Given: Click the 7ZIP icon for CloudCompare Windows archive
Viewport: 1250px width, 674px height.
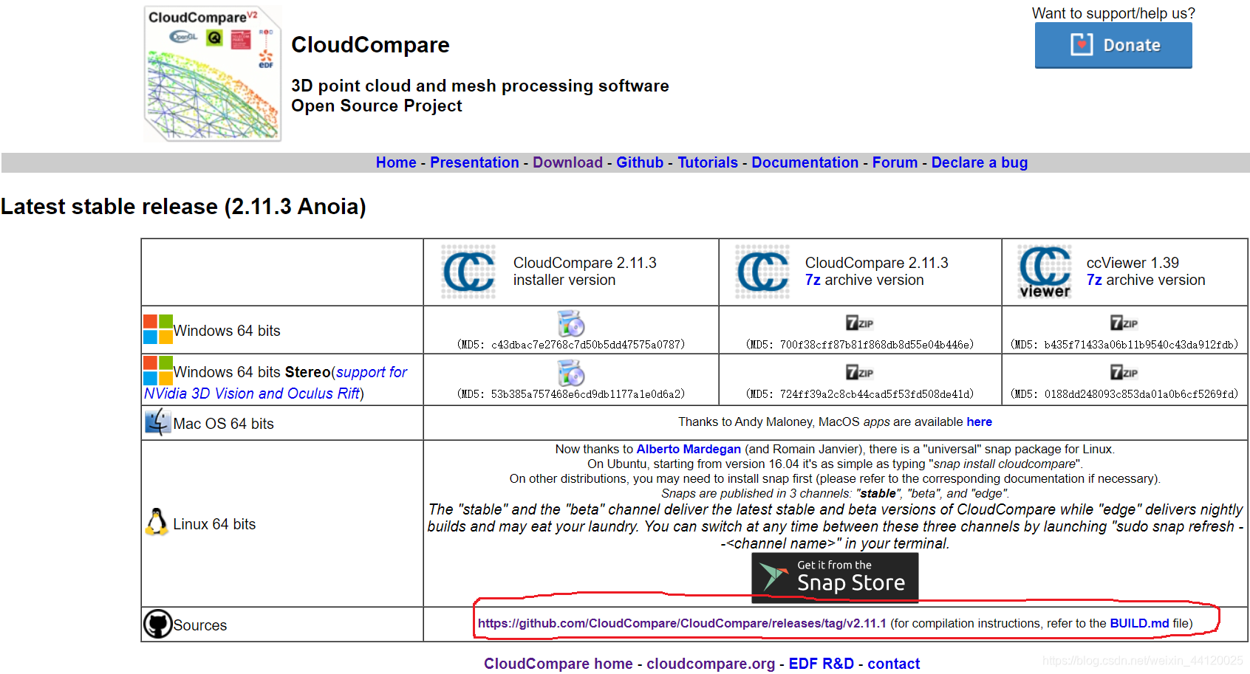Looking at the screenshot, I should click(x=859, y=323).
